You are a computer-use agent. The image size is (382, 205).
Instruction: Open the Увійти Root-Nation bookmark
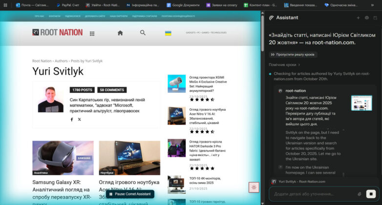[x=103, y=5]
